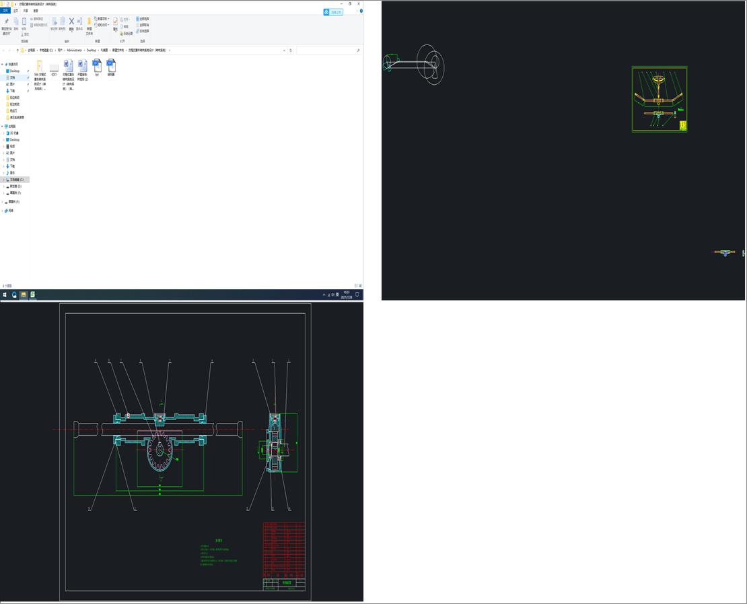This screenshot has height=604, width=747.
Task: Click the blue cloud upload button at top right
Action: tap(333, 12)
